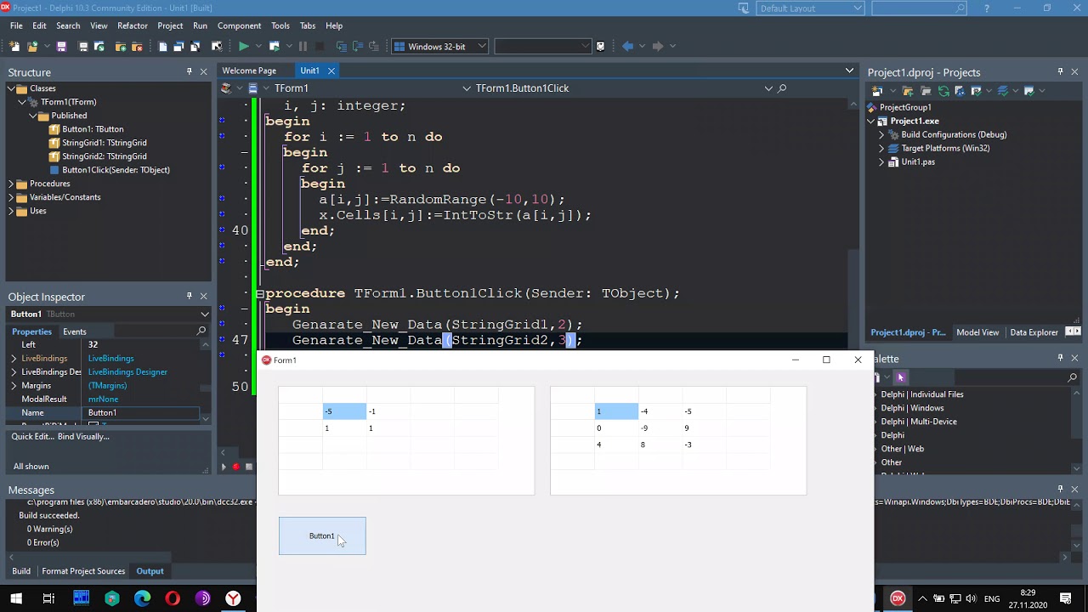Viewport: 1088px width, 612px height.
Task: Click the macro play button below editor
Action: (224, 467)
